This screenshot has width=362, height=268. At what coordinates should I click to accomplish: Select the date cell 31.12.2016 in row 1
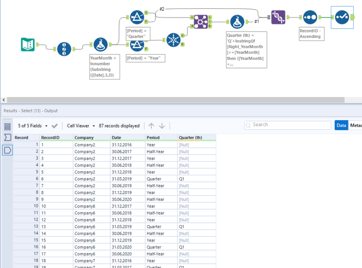(128, 145)
